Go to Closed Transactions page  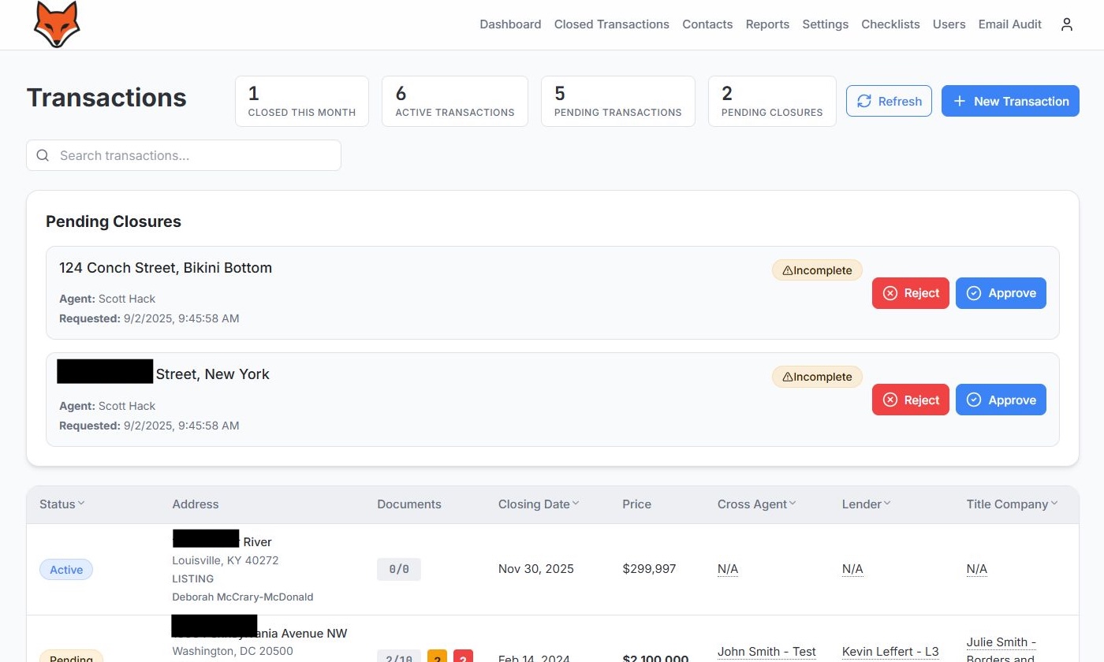[x=611, y=24]
